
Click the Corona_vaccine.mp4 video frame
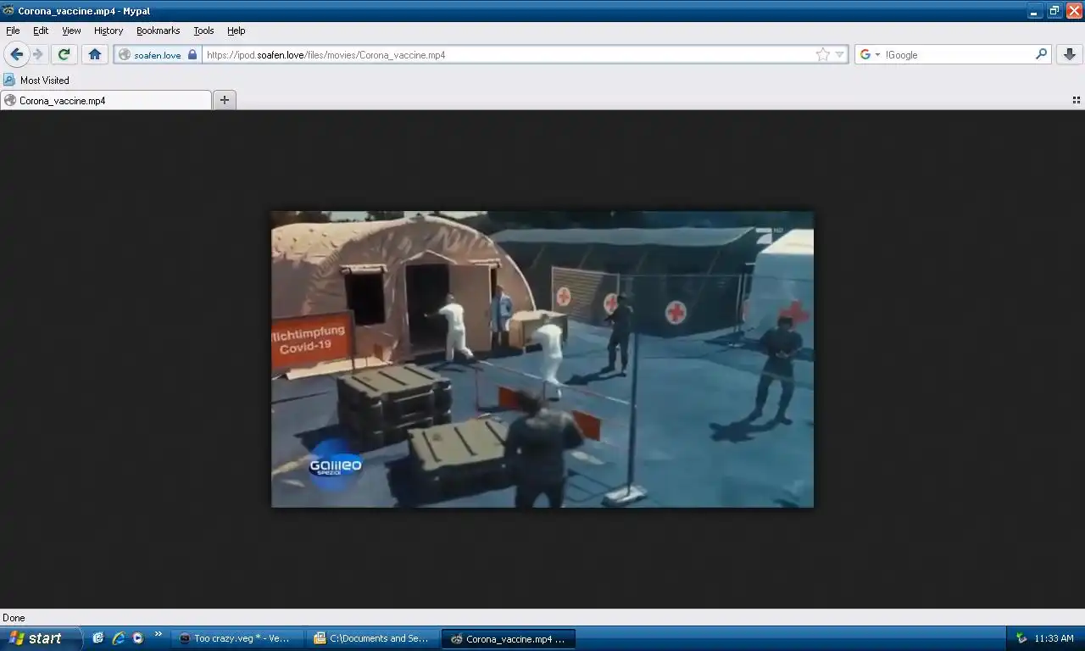click(x=542, y=359)
